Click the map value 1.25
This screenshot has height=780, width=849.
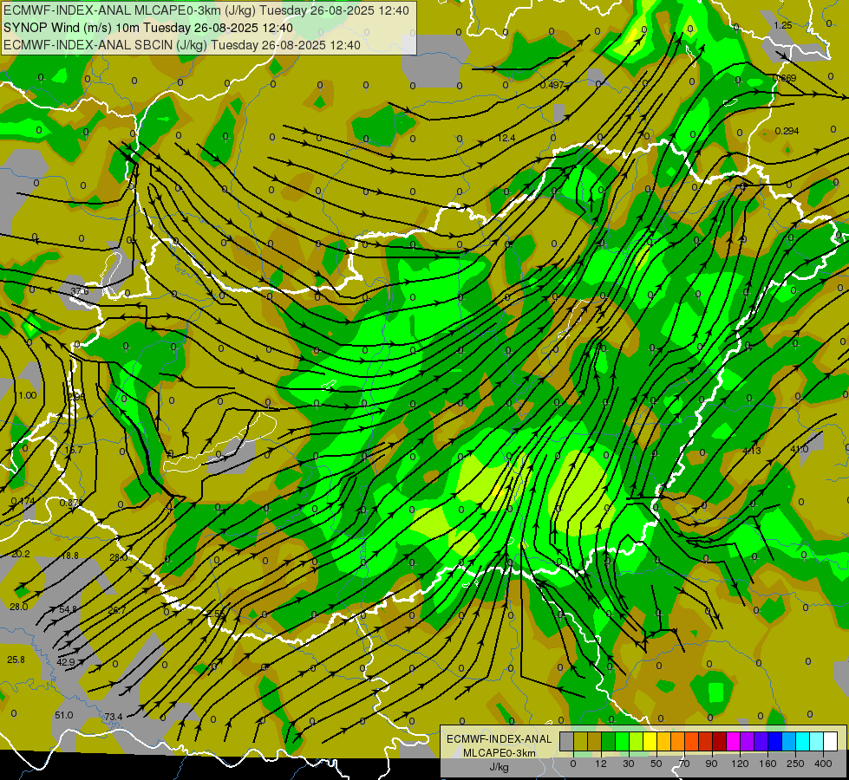[783, 25]
